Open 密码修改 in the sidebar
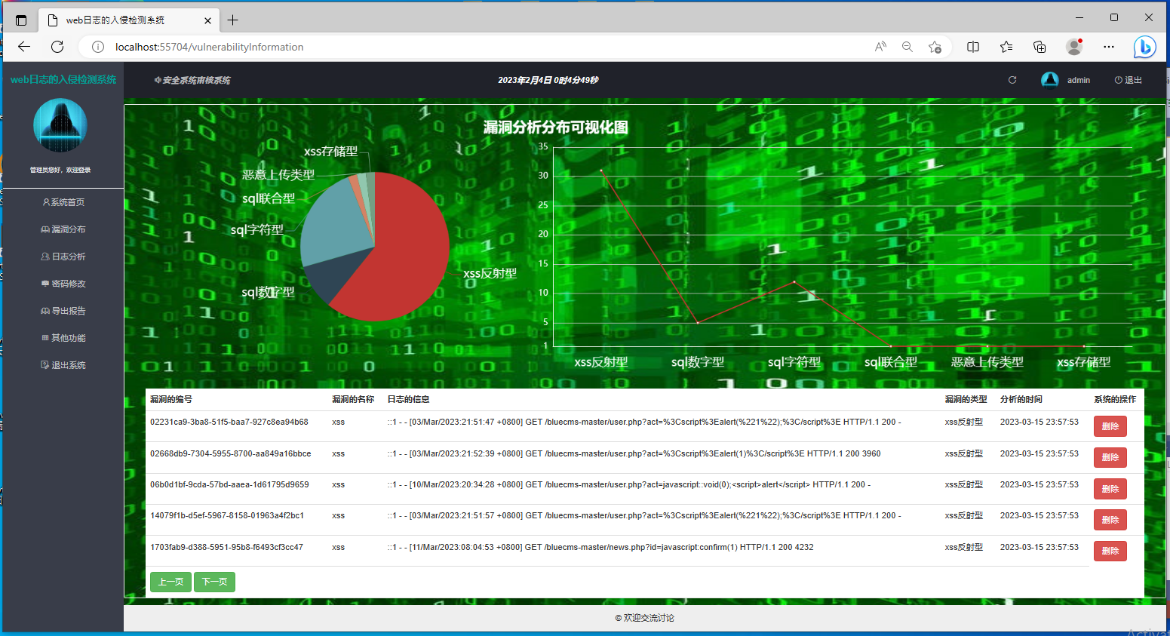 tap(63, 284)
